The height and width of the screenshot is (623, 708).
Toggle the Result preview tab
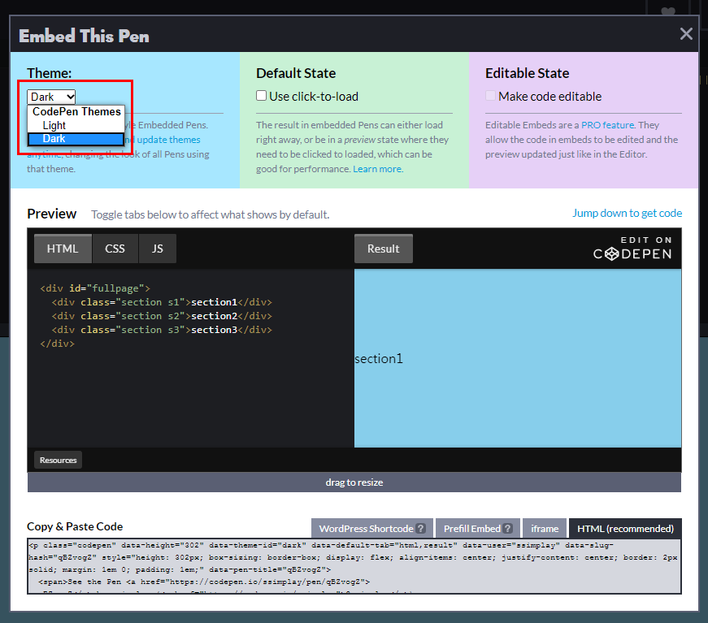(x=384, y=249)
